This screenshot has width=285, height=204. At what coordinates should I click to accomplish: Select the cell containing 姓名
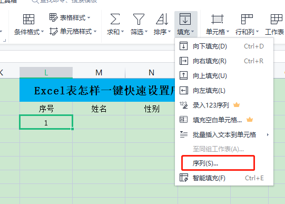pyautogui.click(x=99, y=109)
